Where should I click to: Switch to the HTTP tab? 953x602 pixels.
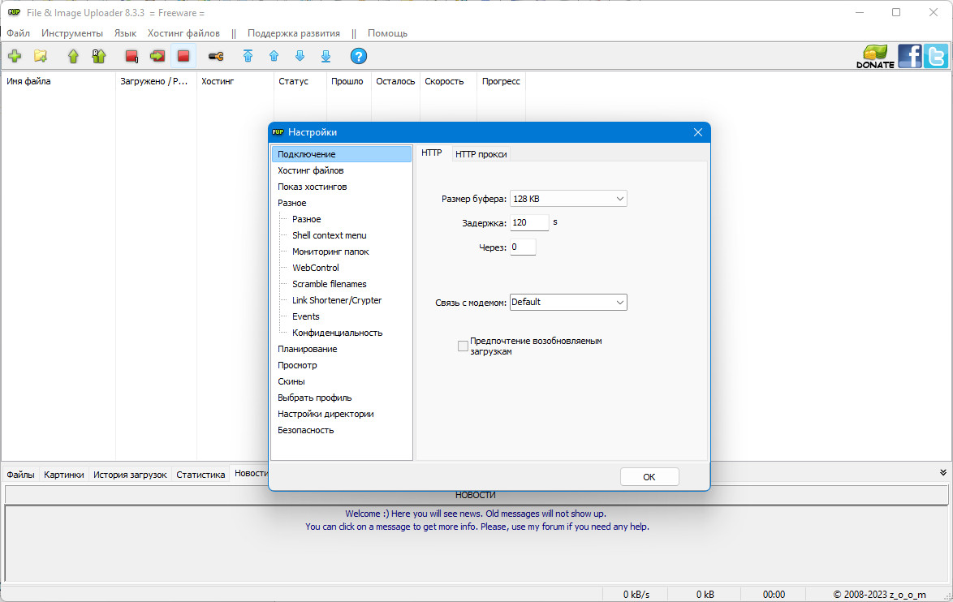pyautogui.click(x=432, y=153)
